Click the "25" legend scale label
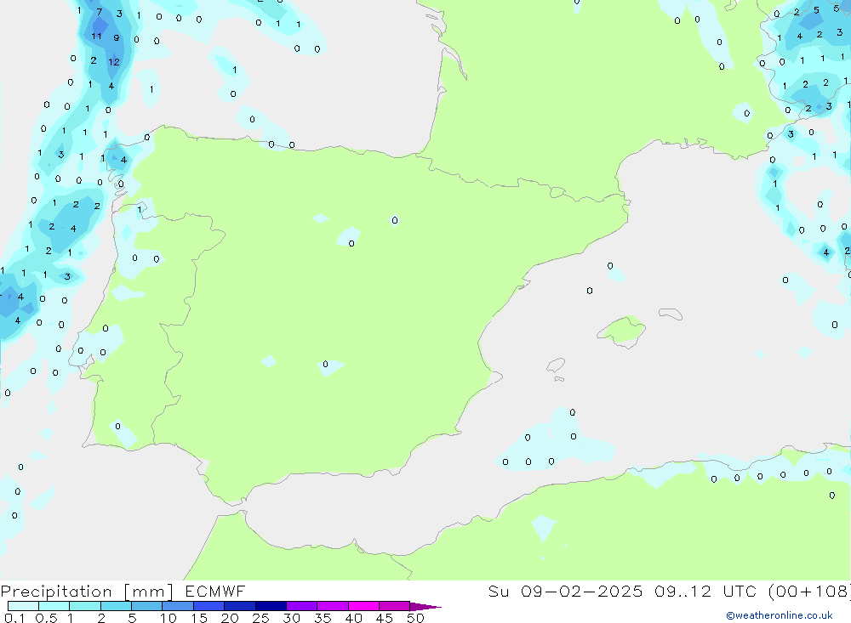Viewport: 851px width, 623px height. [260, 618]
